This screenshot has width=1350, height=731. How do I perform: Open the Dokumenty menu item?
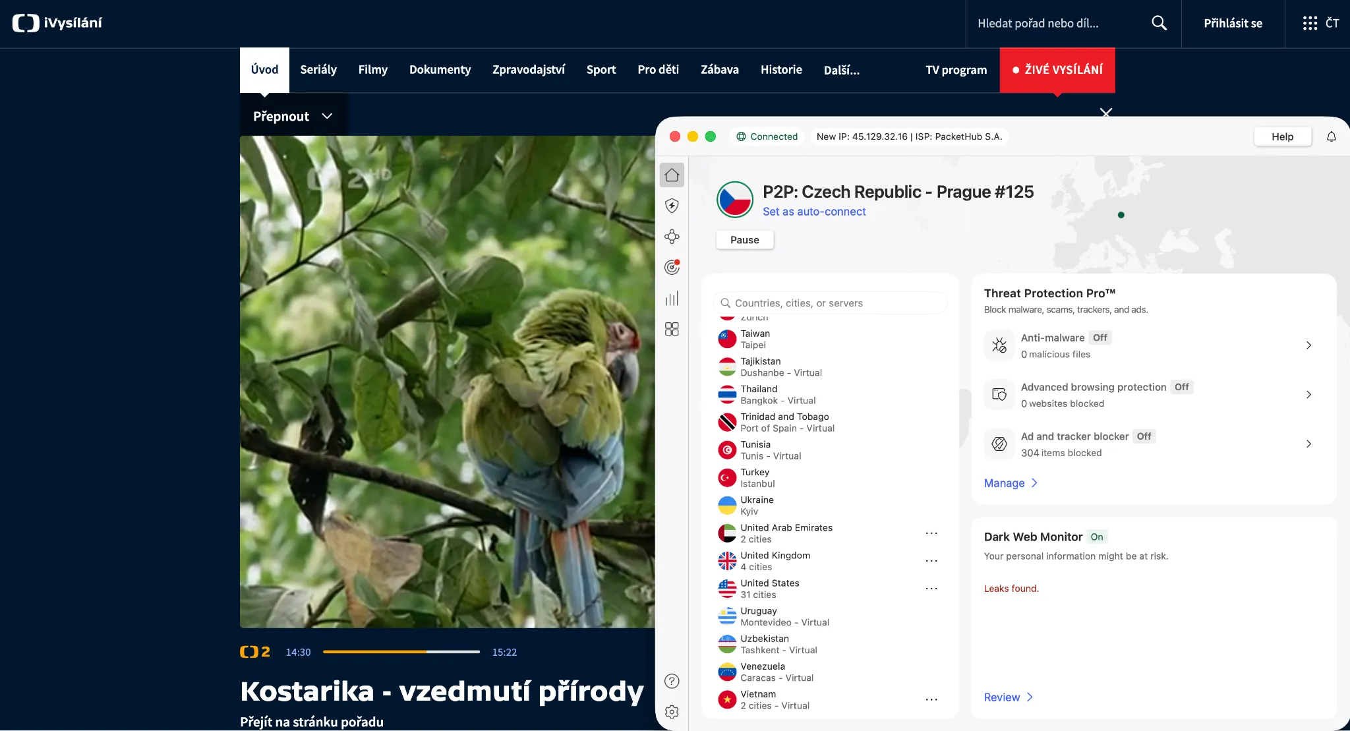(x=440, y=69)
